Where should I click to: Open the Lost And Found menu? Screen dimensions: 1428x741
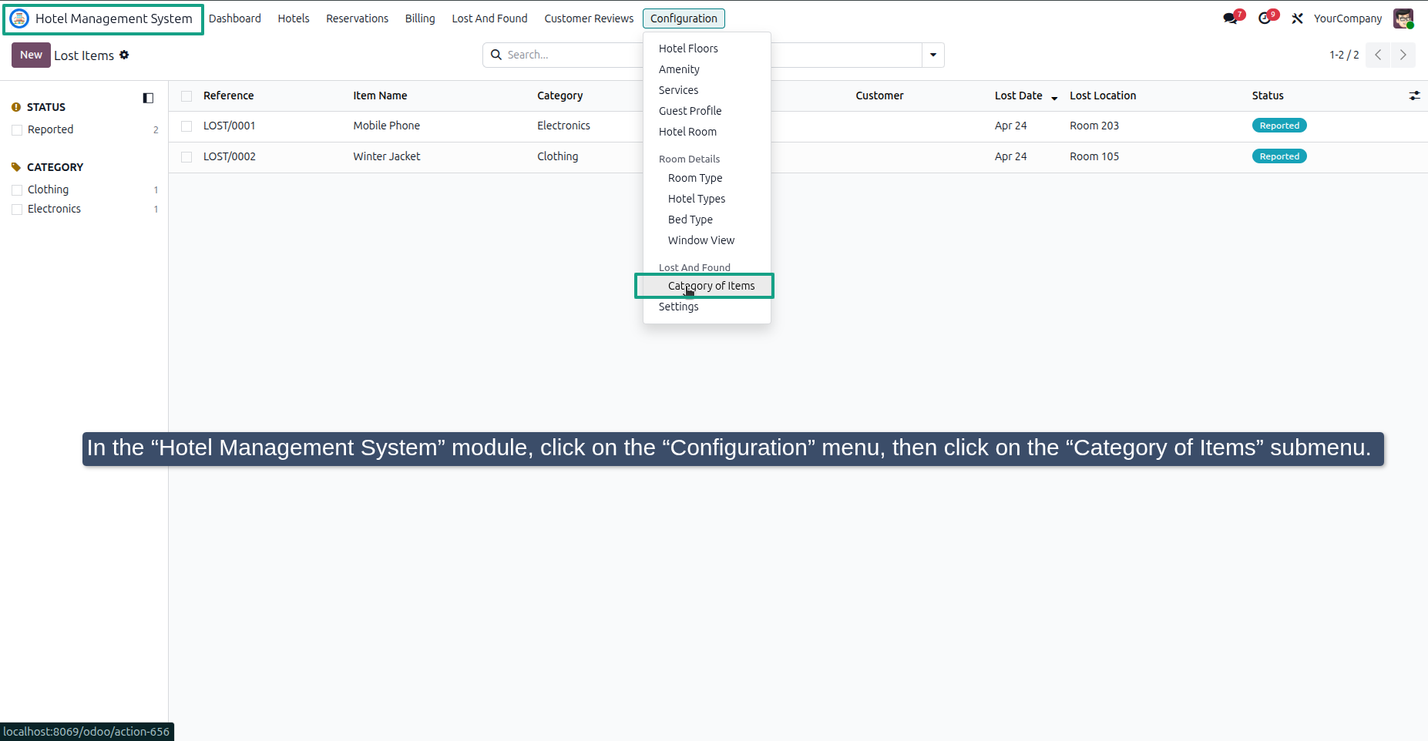click(489, 18)
